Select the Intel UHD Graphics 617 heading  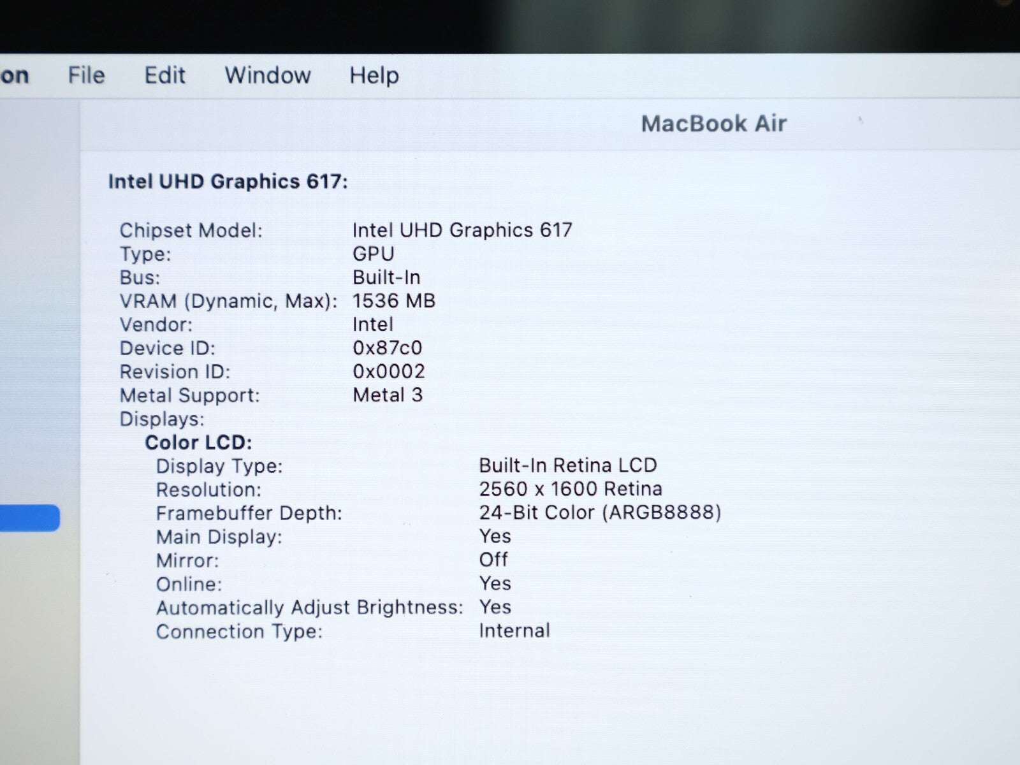(228, 182)
